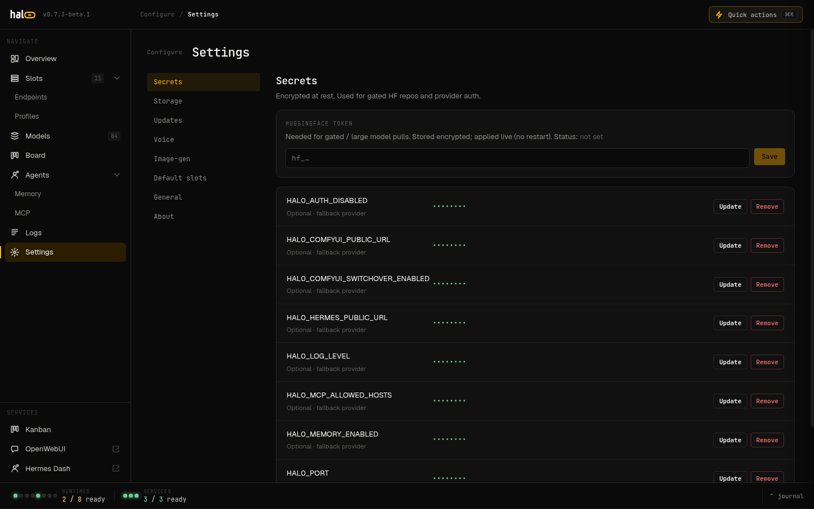Expand the journal panel in the footer
This screenshot has width=814, height=509.
click(786, 496)
